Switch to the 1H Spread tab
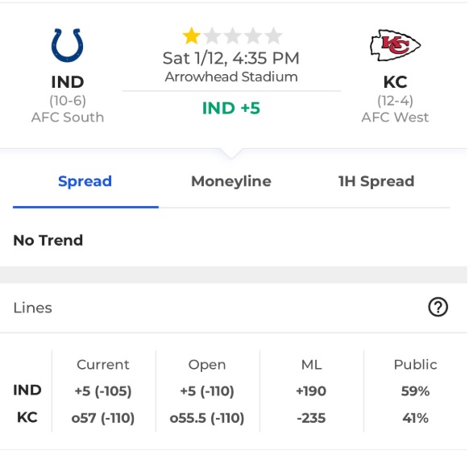This screenshot has width=469, height=455. [x=376, y=181]
